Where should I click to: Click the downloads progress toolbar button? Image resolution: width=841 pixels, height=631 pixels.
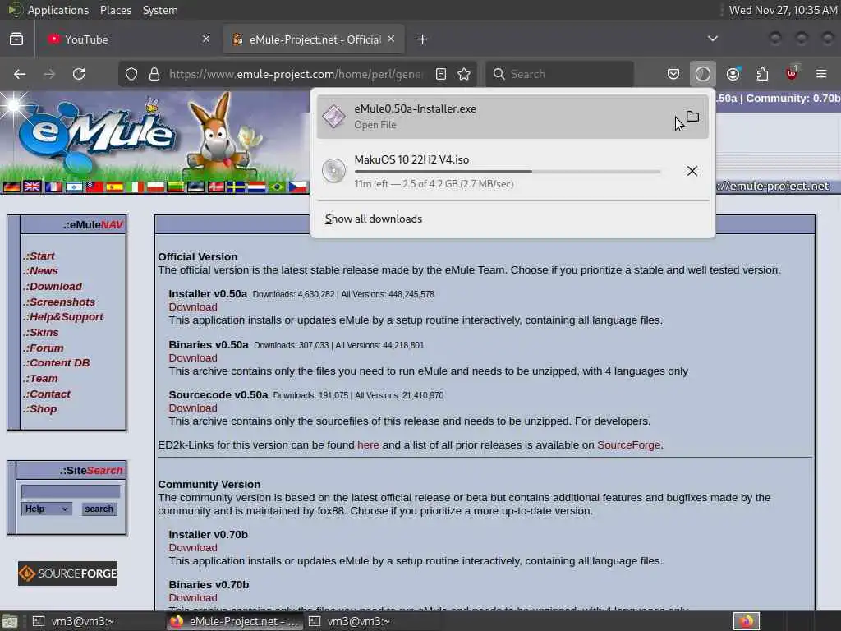(703, 74)
